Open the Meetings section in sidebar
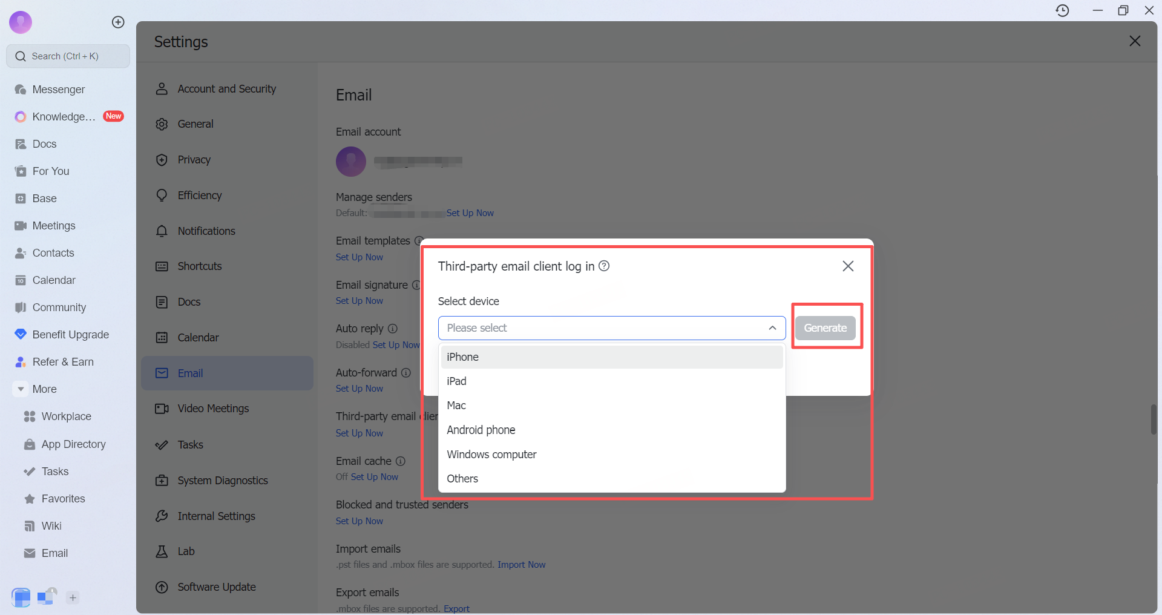The height and width of the screenshot is (615, 1162). (53, 226)
